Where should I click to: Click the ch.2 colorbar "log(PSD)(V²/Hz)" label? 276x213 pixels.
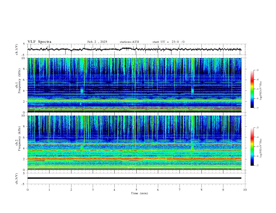261,148
